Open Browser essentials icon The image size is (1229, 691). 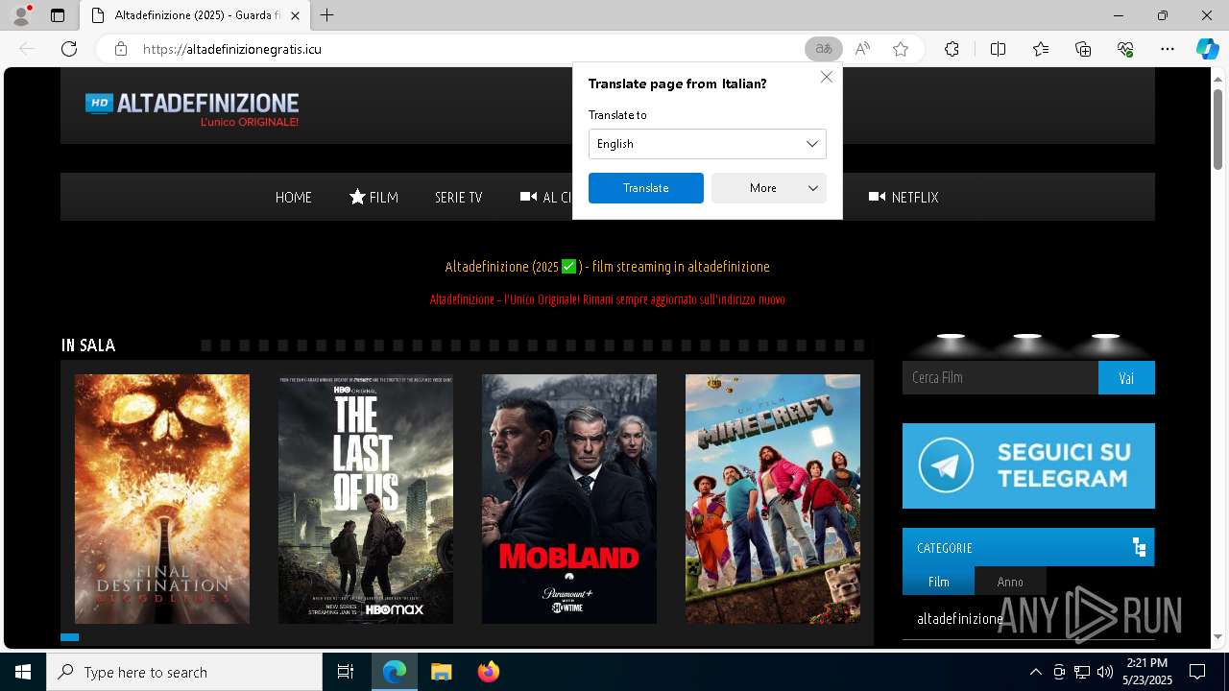(1125, 49)
